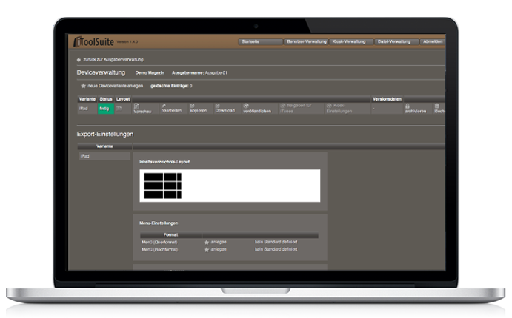Click star icon for Menü (Querformat) anlegen

(207, 242)
